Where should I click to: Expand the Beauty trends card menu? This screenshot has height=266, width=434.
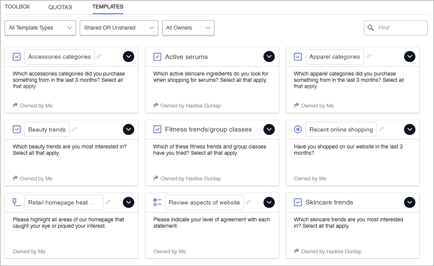(128, 129)
